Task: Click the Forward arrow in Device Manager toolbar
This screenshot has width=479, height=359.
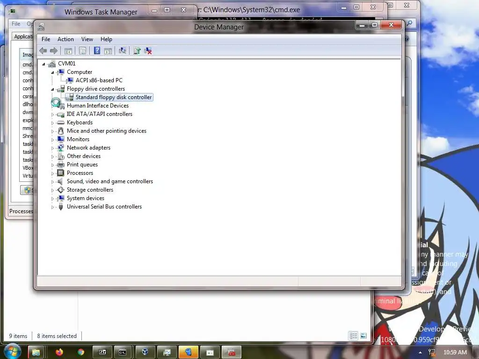Action: tap(54, 50)
